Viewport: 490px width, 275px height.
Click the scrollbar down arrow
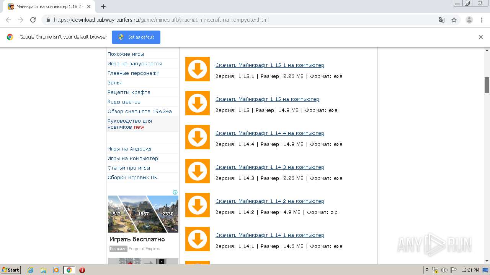tap(487, 261)
